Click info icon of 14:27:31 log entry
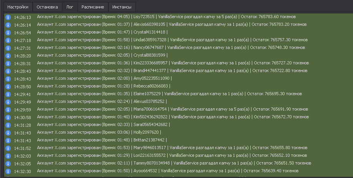The image size is (353, 178). (x=8, y=48)
